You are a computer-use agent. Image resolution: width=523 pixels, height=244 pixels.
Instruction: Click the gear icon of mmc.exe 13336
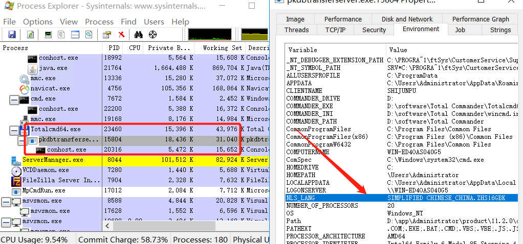click(25, 79)
